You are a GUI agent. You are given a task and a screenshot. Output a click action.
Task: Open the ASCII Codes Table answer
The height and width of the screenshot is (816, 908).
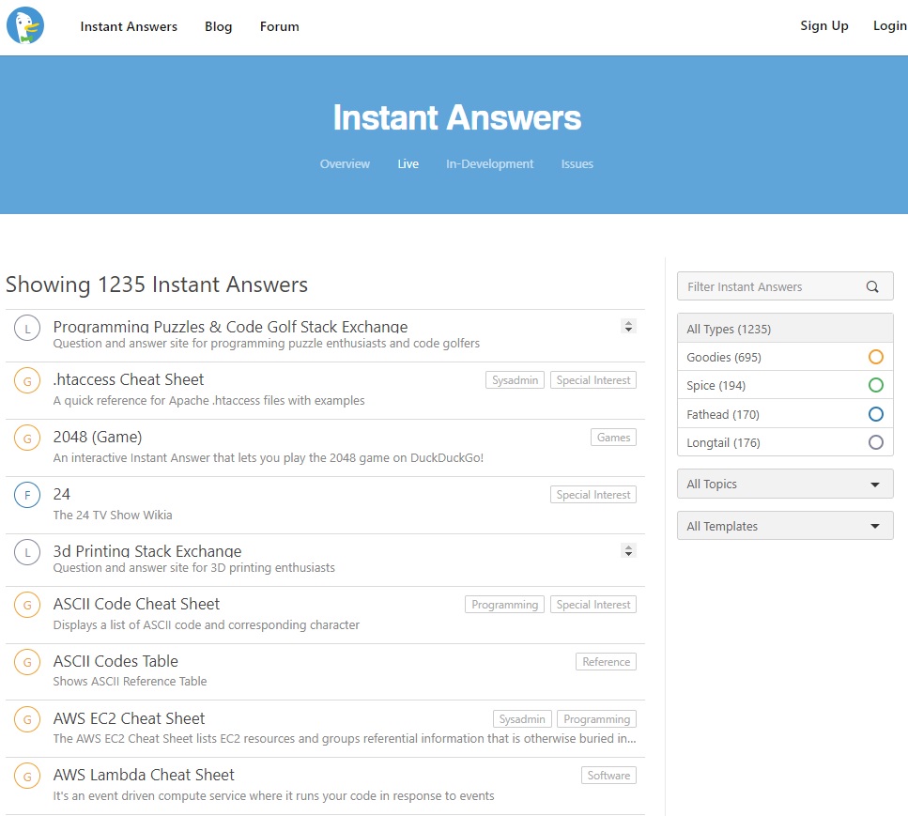[115, 661]
